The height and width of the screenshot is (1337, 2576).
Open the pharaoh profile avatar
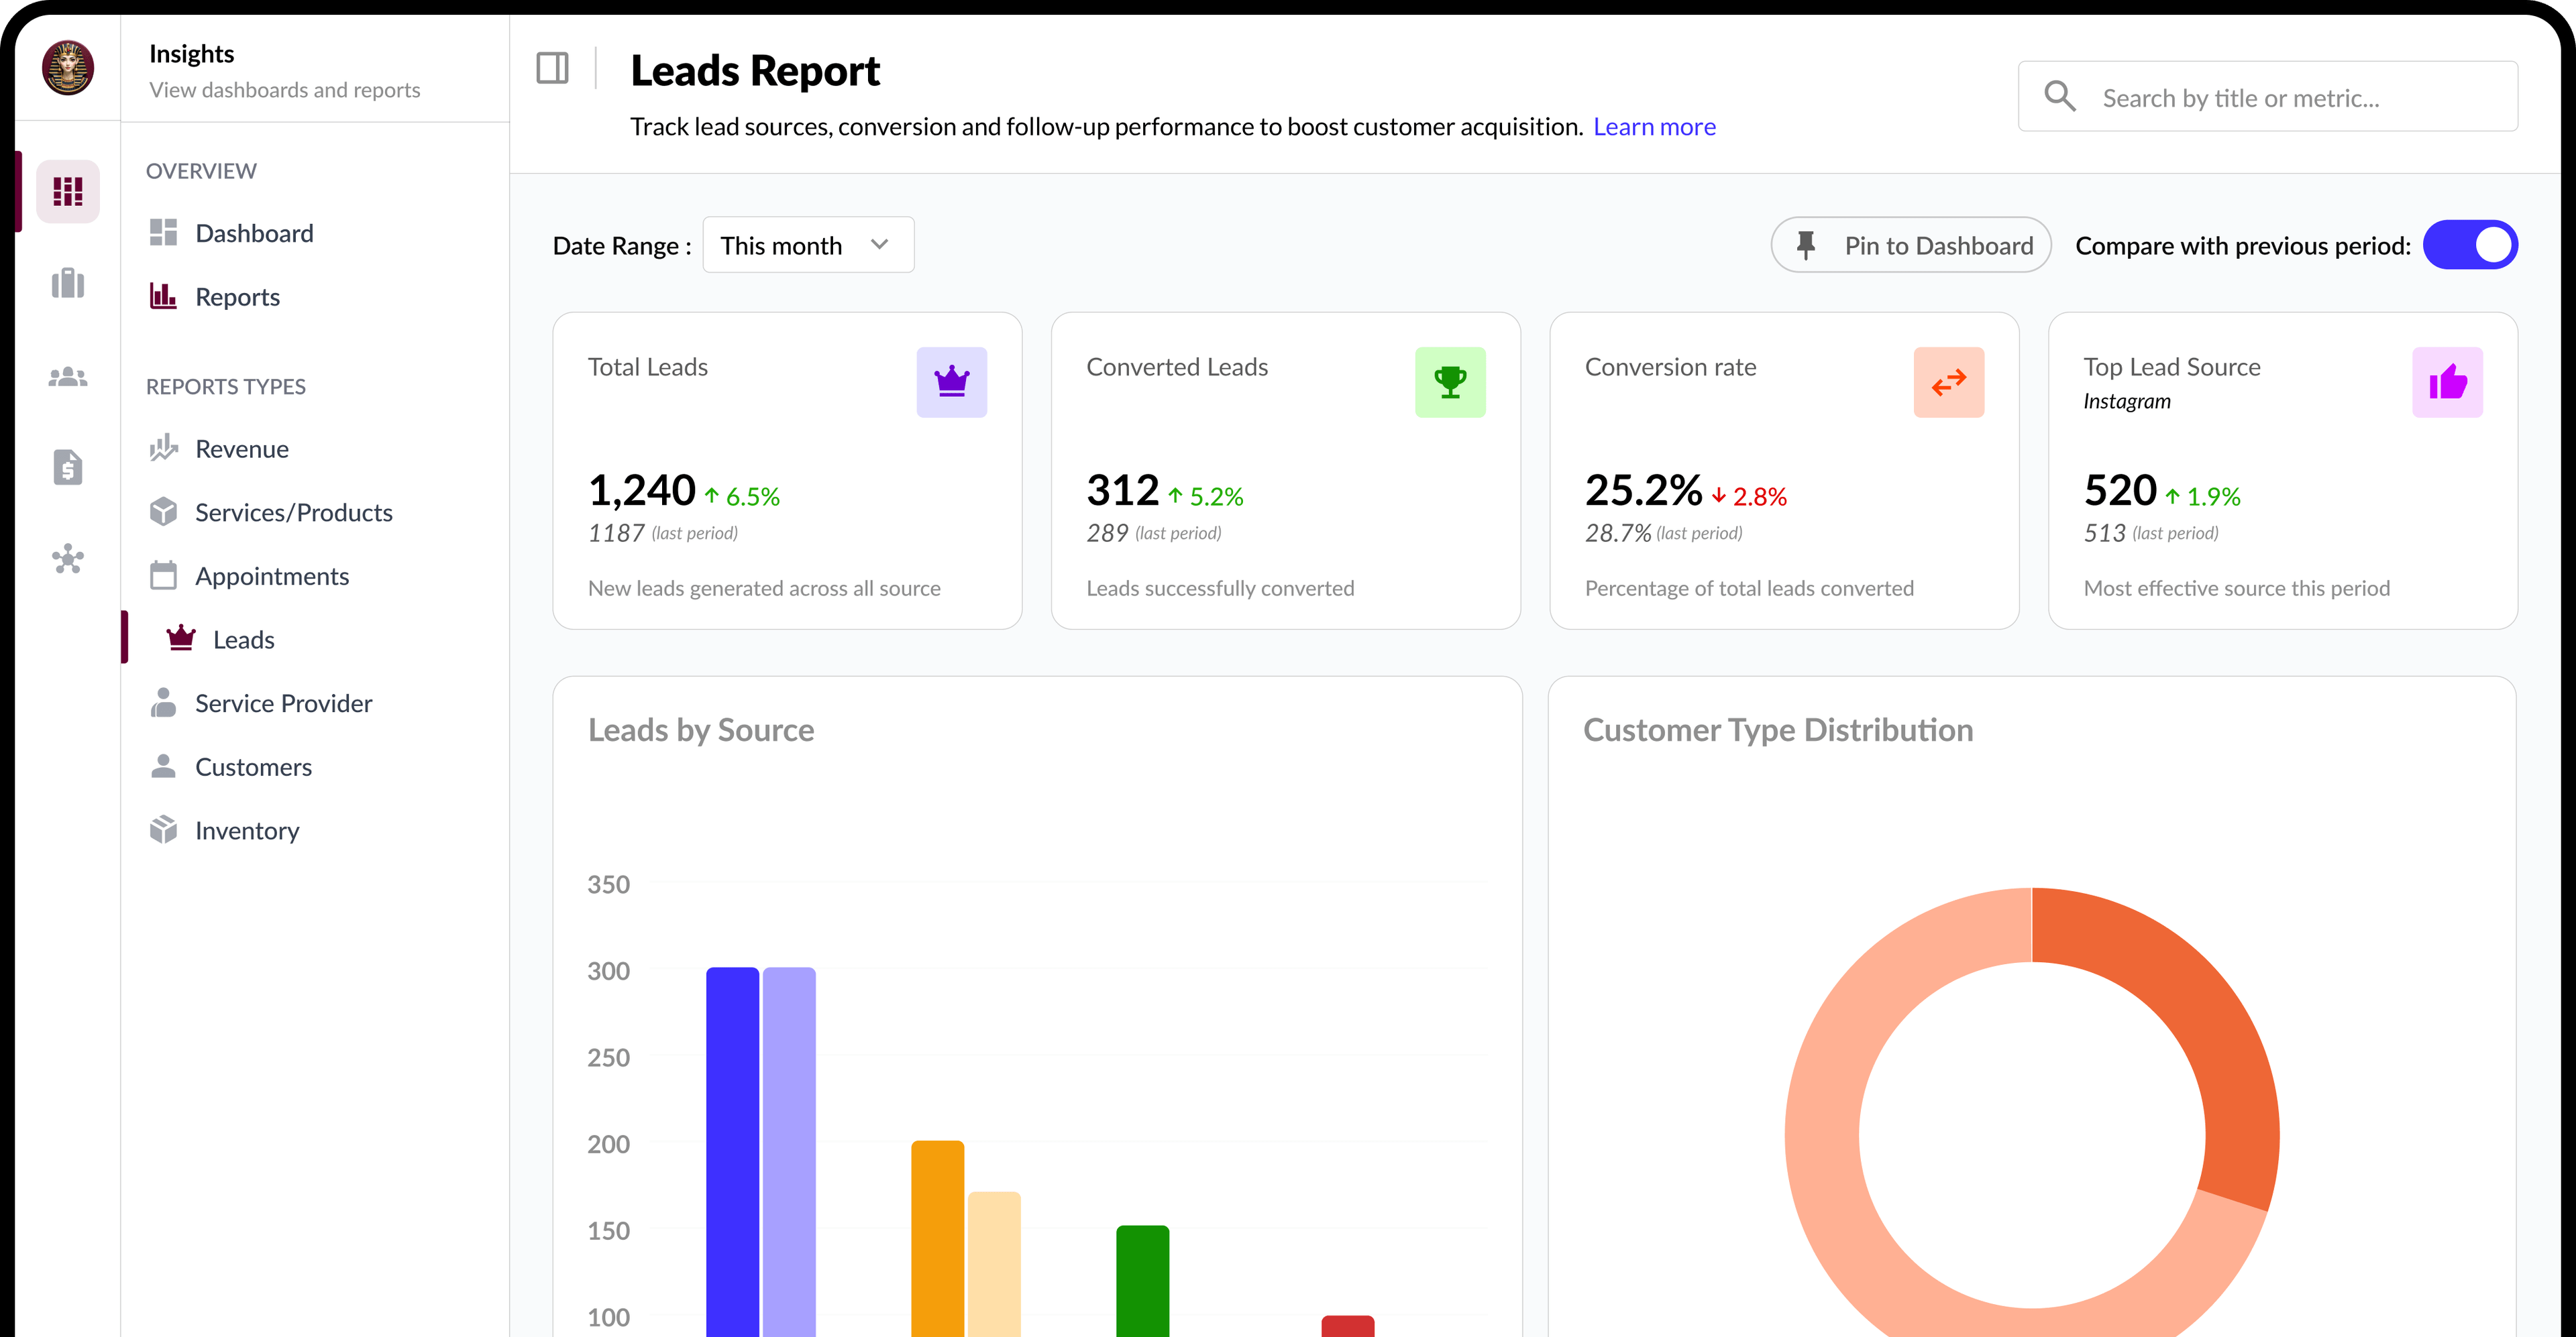[x=68, y=68]
